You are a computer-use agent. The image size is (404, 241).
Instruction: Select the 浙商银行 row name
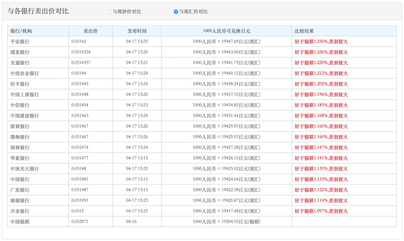tap(20, 126)
